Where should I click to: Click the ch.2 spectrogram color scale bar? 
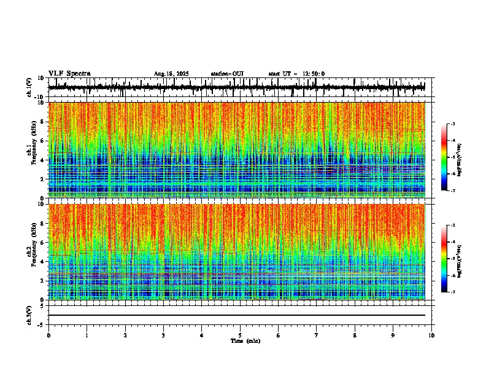pyautogui.click(x=444, y=259)
